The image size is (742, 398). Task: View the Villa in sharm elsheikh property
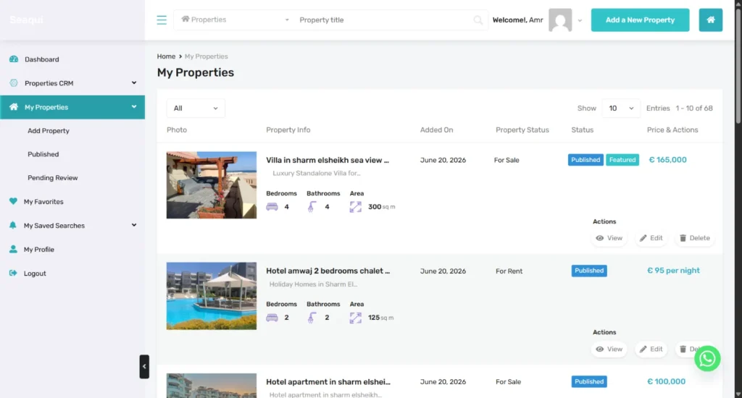[x=609, y=238]
